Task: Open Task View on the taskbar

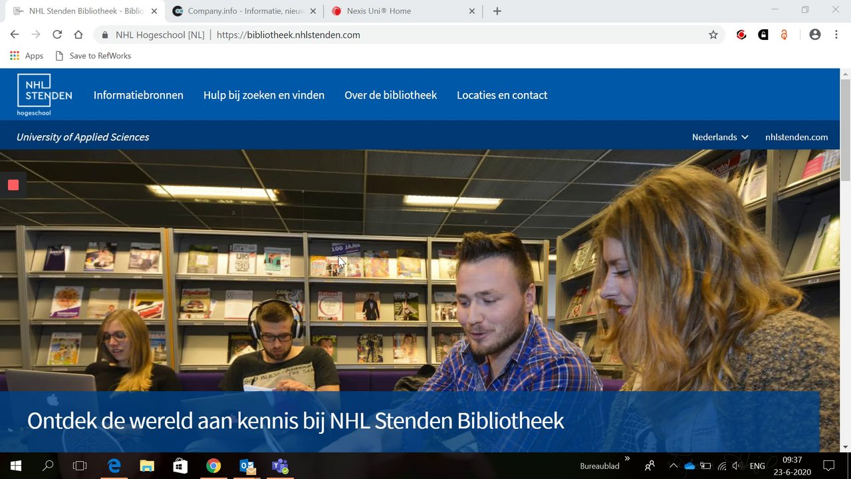Action: (80, 466)
